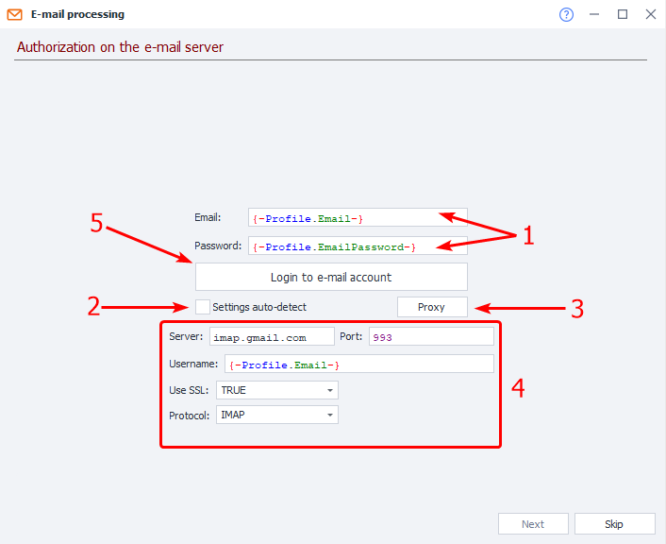
Task: Minimize the E-mail processing window
Action: (594, 15)
